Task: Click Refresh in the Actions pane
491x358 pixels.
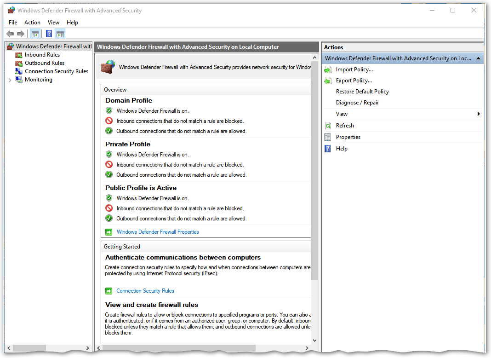Action: coord(345,126)
